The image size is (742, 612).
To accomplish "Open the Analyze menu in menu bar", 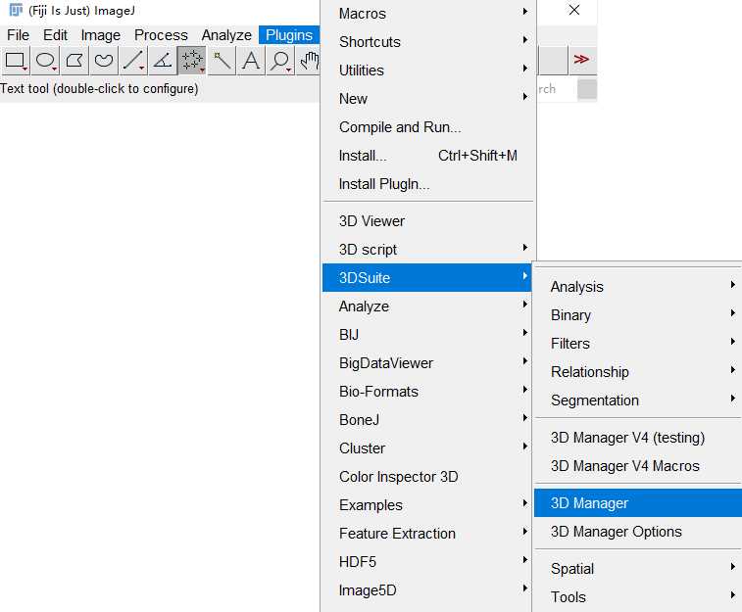I will click(226, 35).
